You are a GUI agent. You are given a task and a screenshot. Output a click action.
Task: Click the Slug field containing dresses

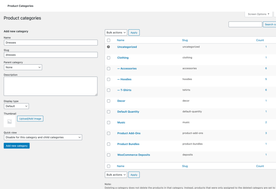(x=51, y=55)
